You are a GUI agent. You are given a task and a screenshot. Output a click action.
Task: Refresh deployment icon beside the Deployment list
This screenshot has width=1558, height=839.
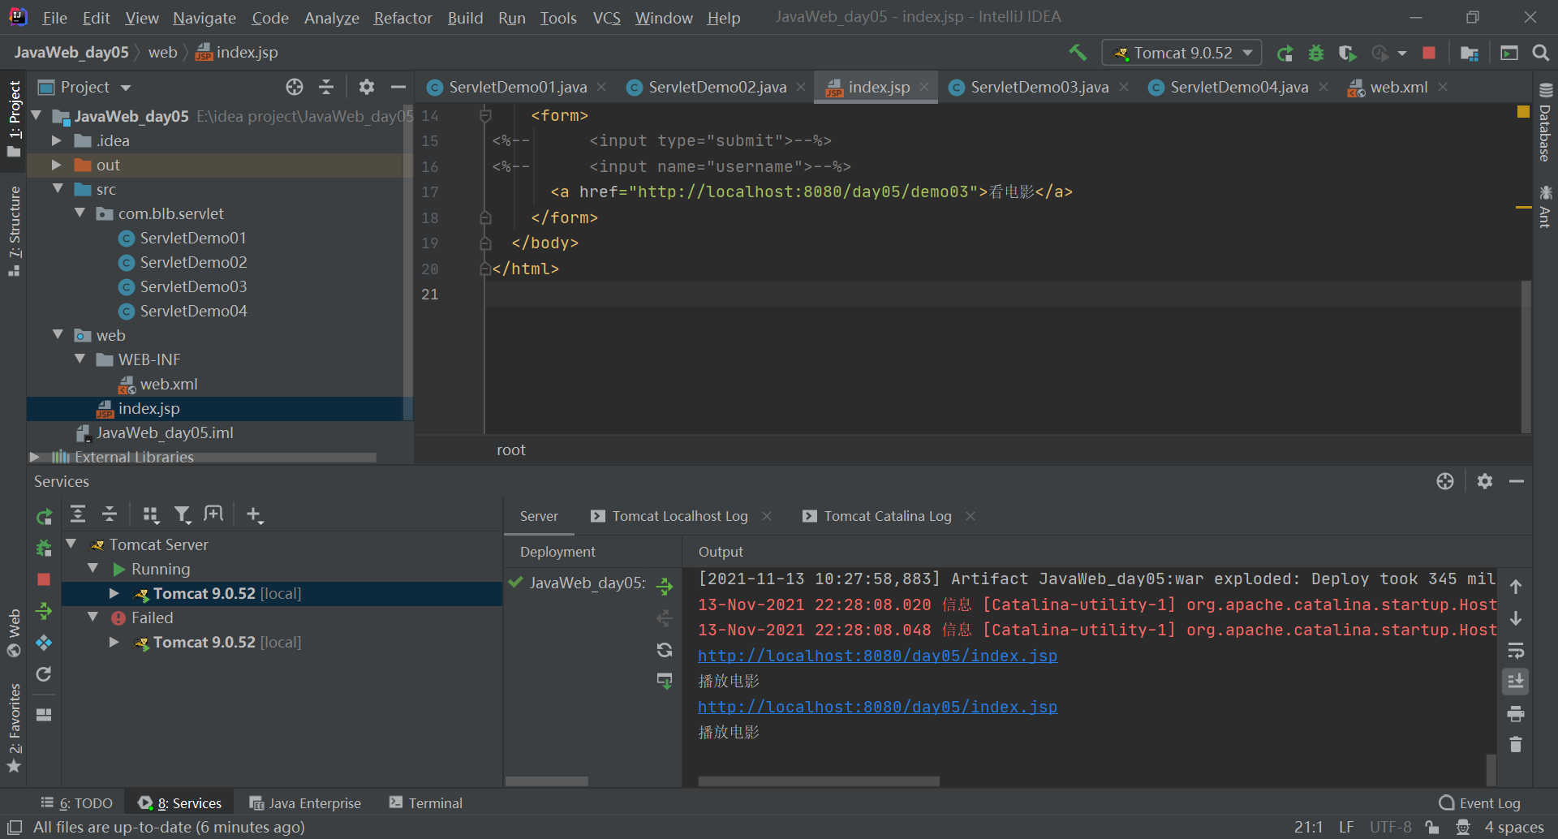(x=665, y=649)
